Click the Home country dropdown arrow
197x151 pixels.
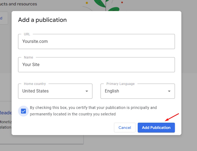tap(87, 91)
